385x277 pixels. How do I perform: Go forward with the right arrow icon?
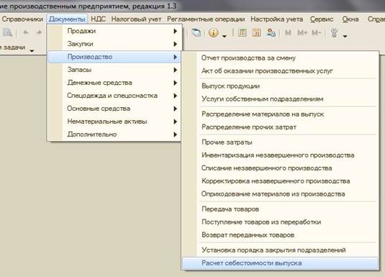point(39,32)
